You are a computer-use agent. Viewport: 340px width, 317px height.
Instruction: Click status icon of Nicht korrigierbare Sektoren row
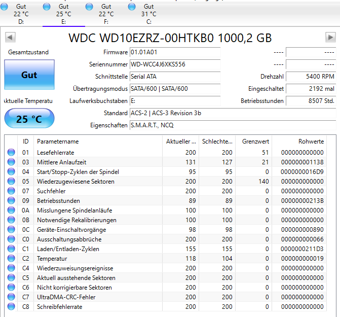click(x=11, y=287)
